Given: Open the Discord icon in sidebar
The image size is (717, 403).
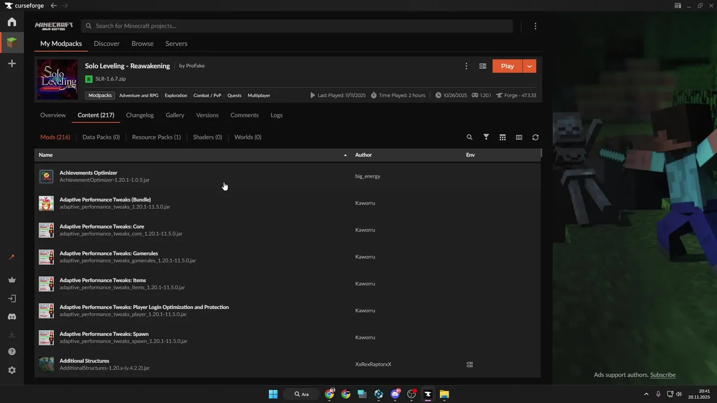Looking at the screenshot, I should pyautogui.click(x=12, y=317).
